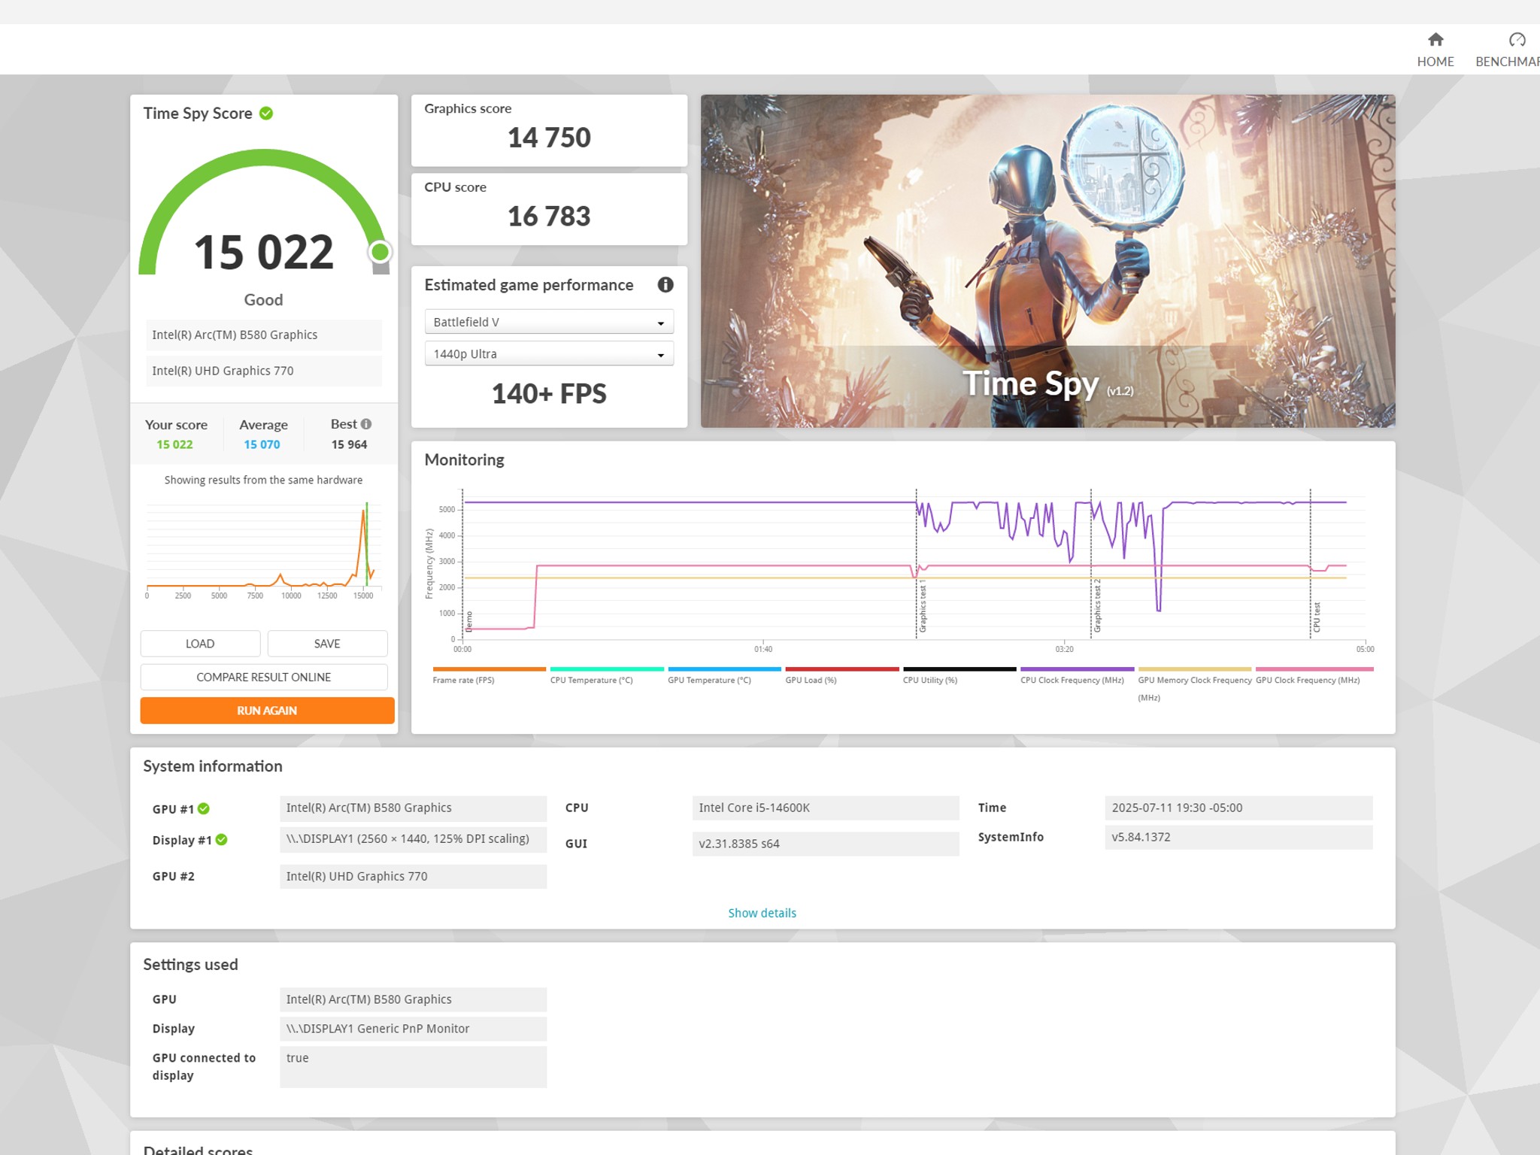Click the CPU Clock Frequency purple swatch
The width and height of the screenshot is (1540, 1155).
[x=1076, y=668]
